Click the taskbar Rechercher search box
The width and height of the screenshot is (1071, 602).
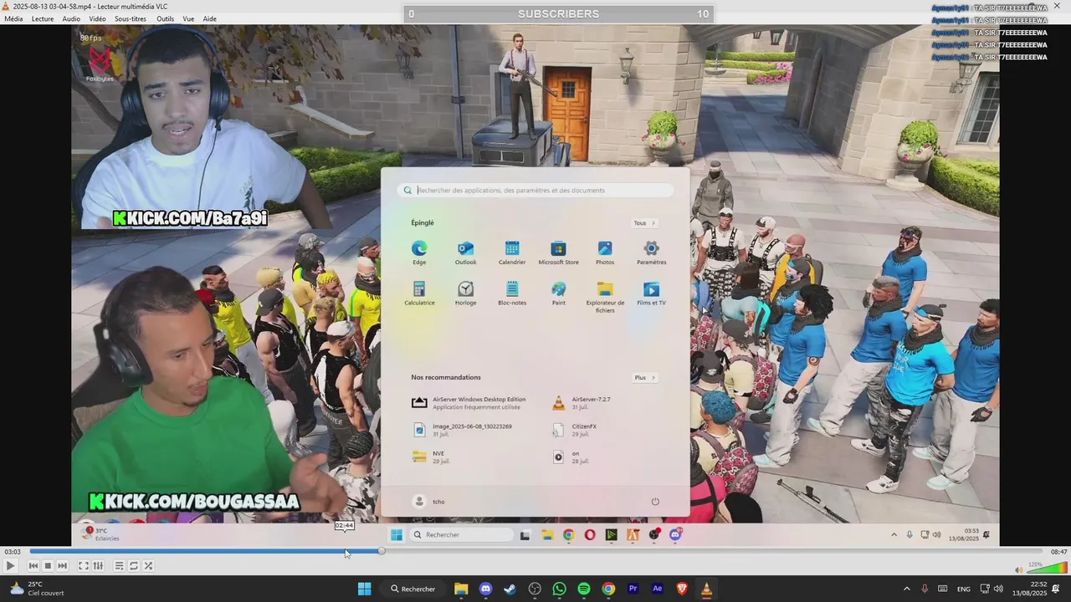click(413, 589)
